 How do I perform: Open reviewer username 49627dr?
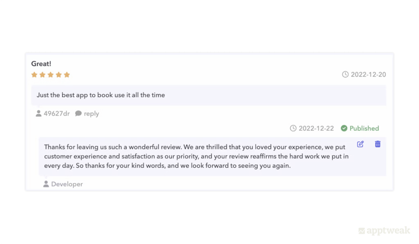click(x=57, y=114)
